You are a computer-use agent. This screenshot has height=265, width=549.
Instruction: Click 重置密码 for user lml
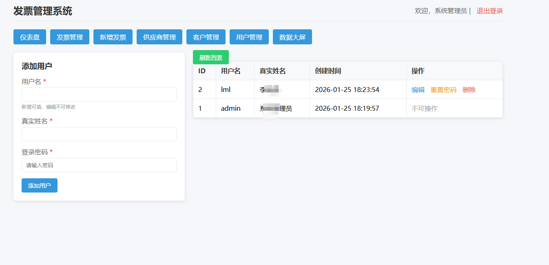tap(443, 90)
